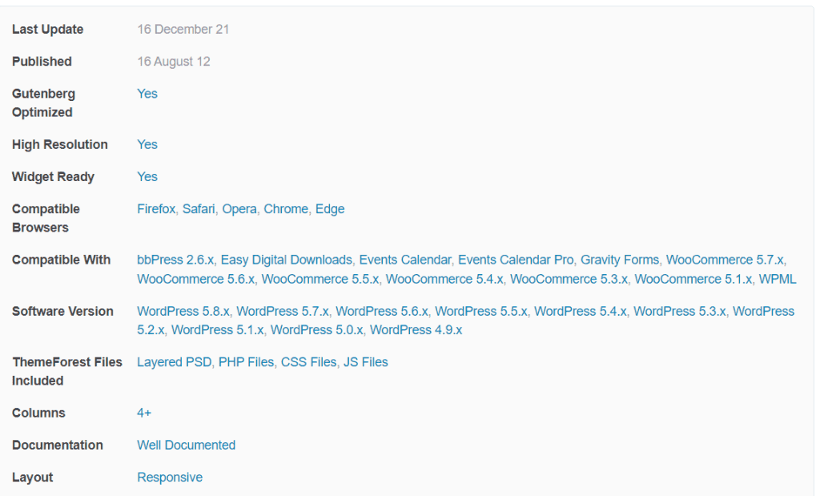Click the Responsive layout link
Viewport: 820px width, 496px height.
click(x=170, y=477)
